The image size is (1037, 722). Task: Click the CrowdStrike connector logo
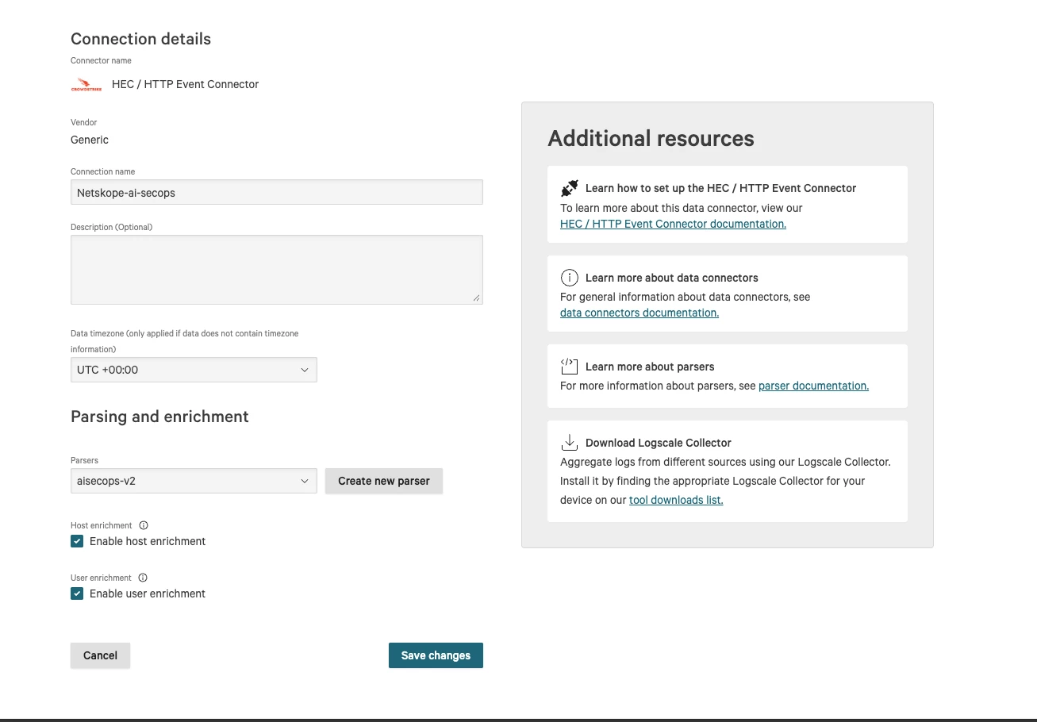[86, 85]
